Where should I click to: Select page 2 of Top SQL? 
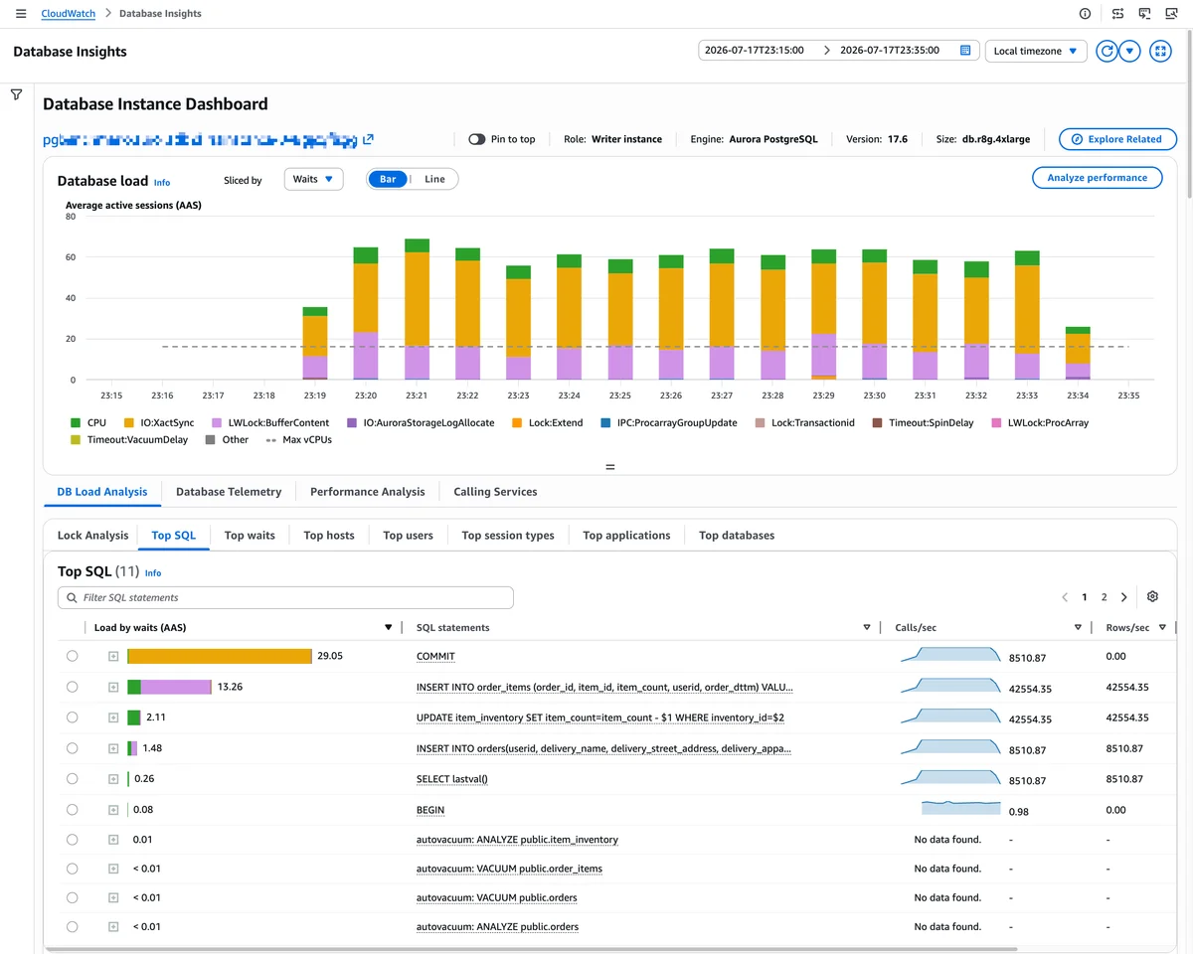[x=1104, y=597]
